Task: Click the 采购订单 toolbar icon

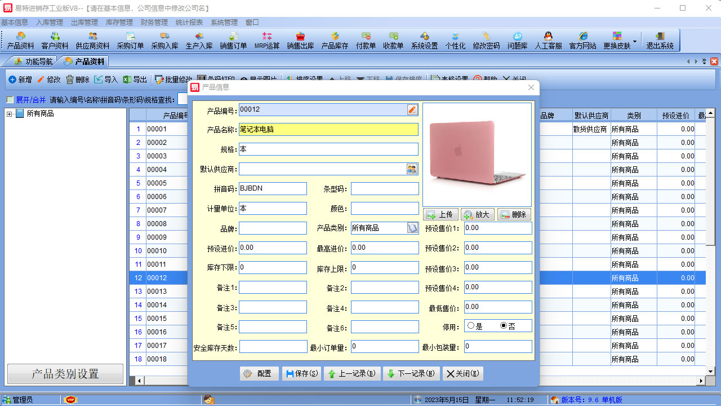Action: (130, 40)
